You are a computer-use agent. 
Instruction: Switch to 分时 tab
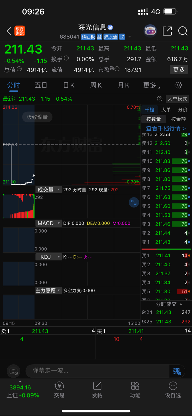(x=13, y=85)
